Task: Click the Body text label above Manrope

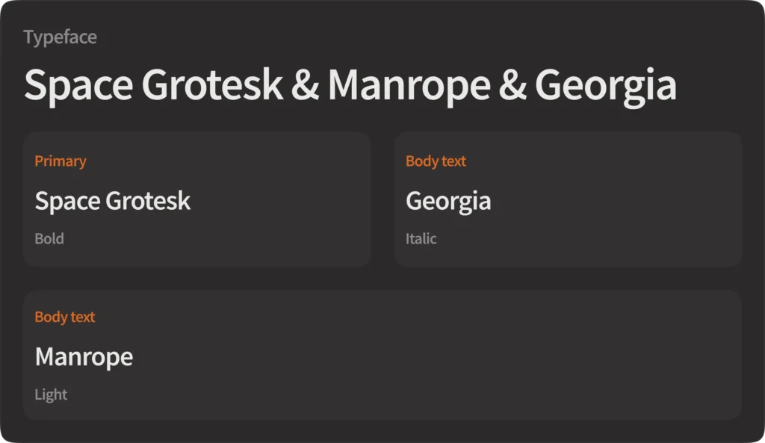Action: (65, 317)
